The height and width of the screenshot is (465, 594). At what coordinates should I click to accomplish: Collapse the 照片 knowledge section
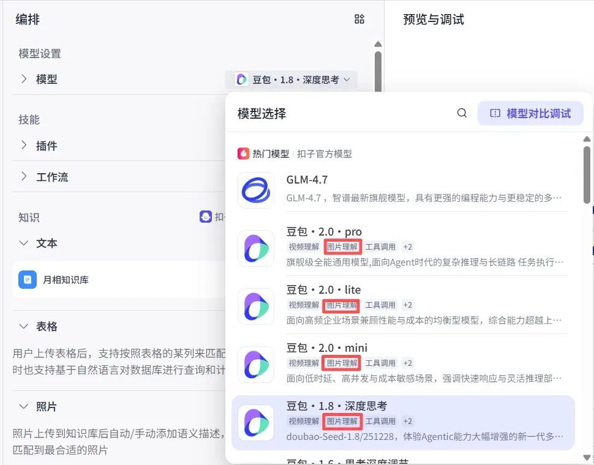23,406
